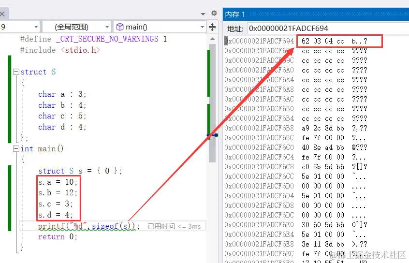Click the split editor icon
The image size is (409, 263).
212,27
